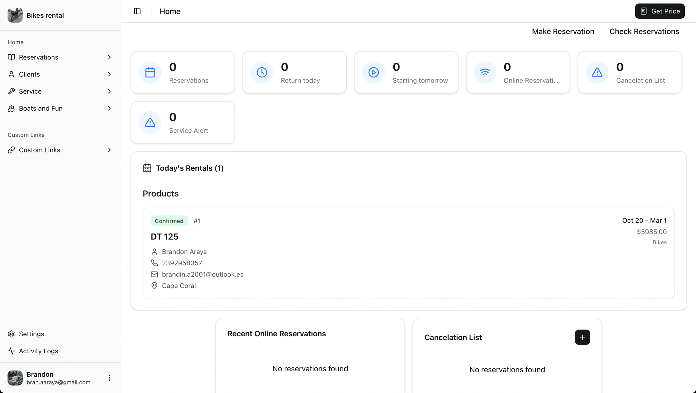Expand the Custom Links menu
Screen dimensions: 696x393
[60, 150]
